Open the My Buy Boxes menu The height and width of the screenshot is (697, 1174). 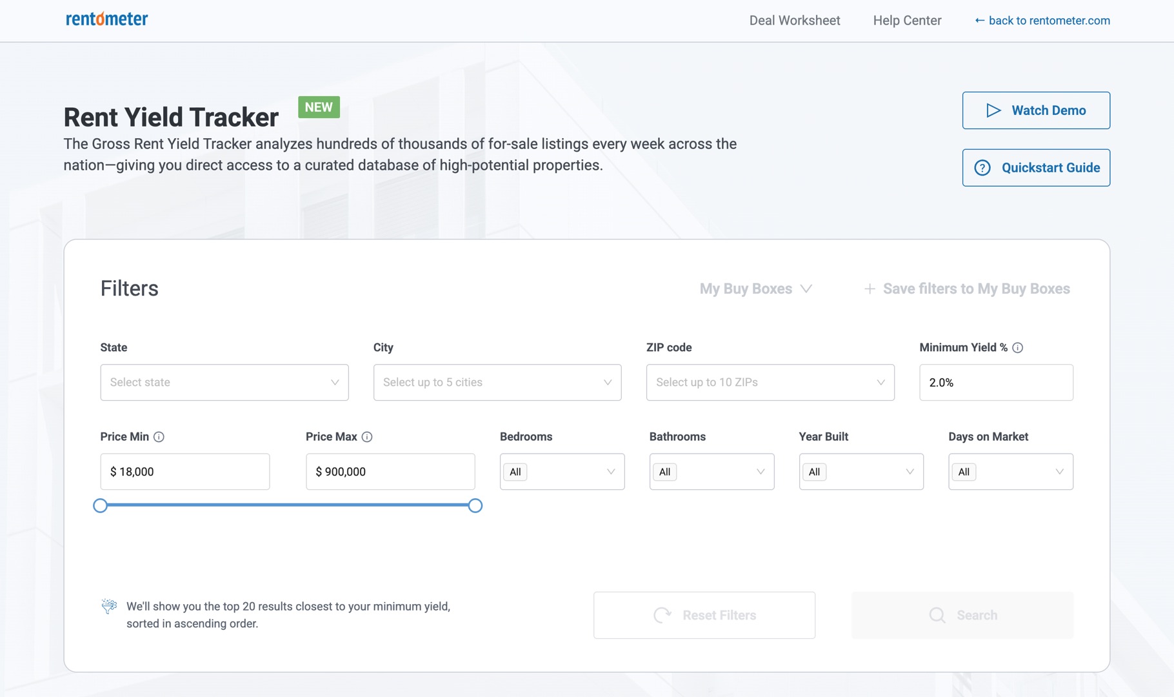[x=756, y=289]
